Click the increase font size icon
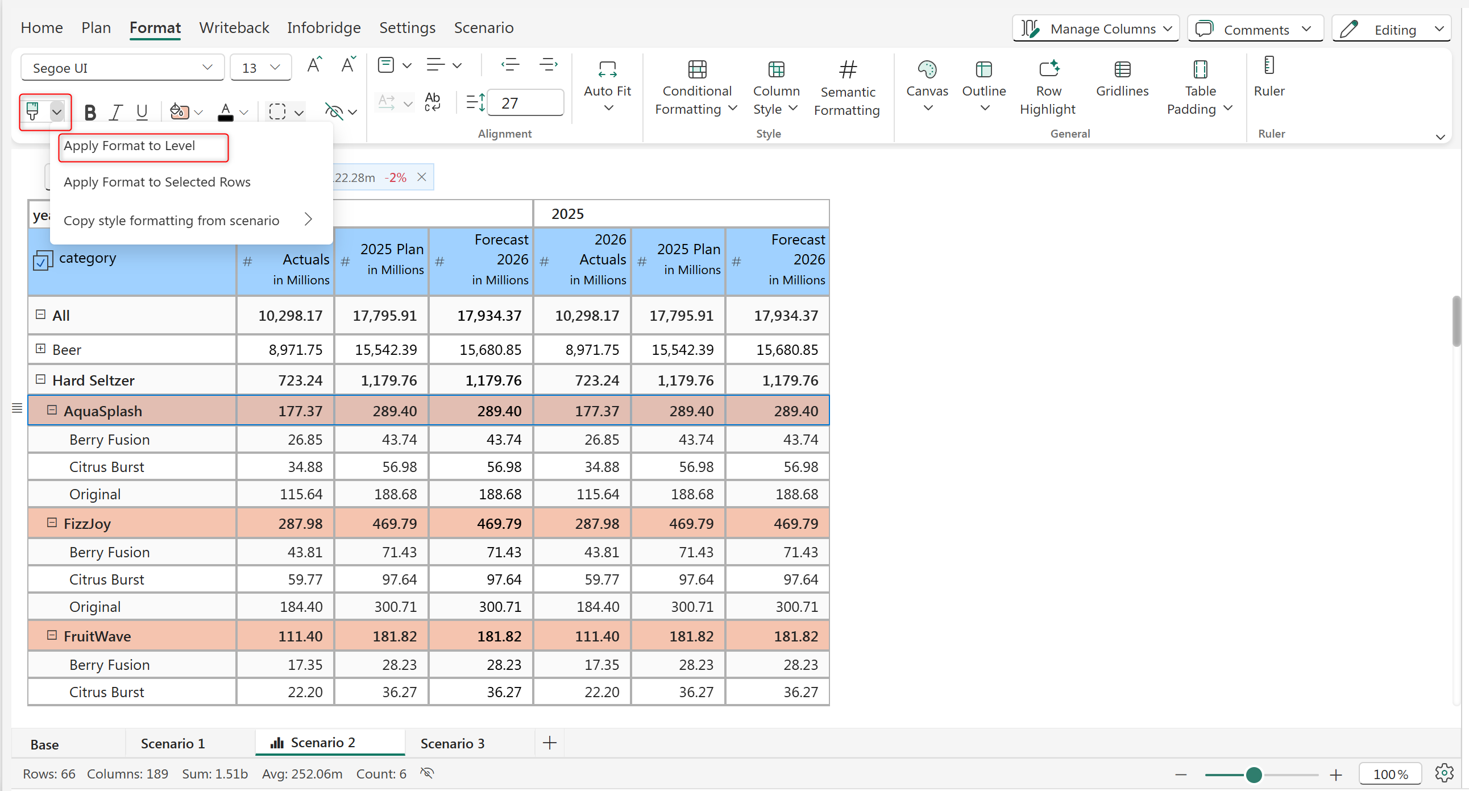 [x=314, y=65]
